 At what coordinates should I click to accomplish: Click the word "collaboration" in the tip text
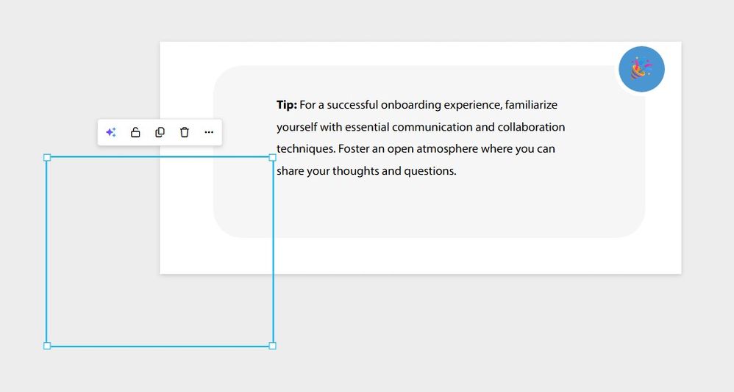point(531,127)
